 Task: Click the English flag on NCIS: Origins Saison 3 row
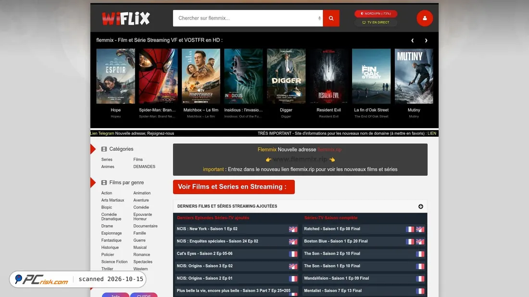tap(293, 266)
